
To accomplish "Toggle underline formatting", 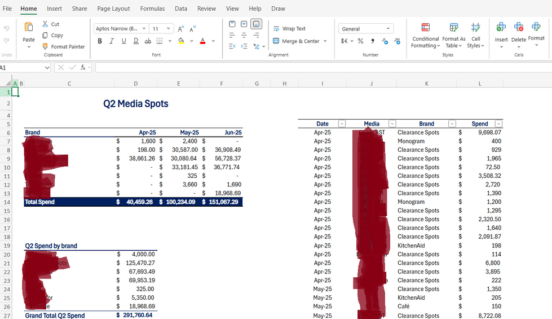I will pos(123,41).
